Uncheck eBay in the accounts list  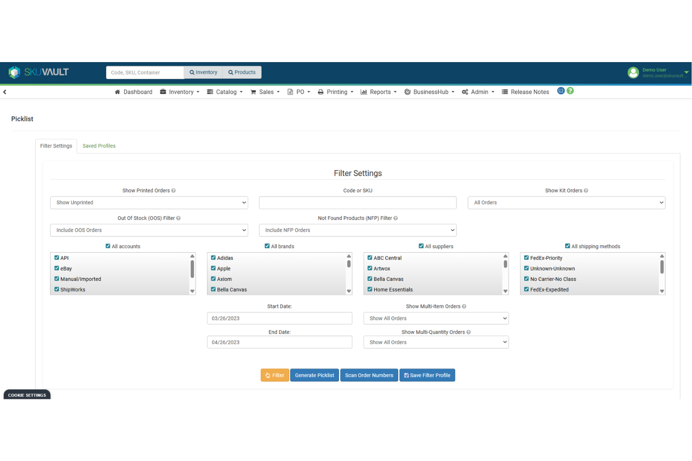57,269
